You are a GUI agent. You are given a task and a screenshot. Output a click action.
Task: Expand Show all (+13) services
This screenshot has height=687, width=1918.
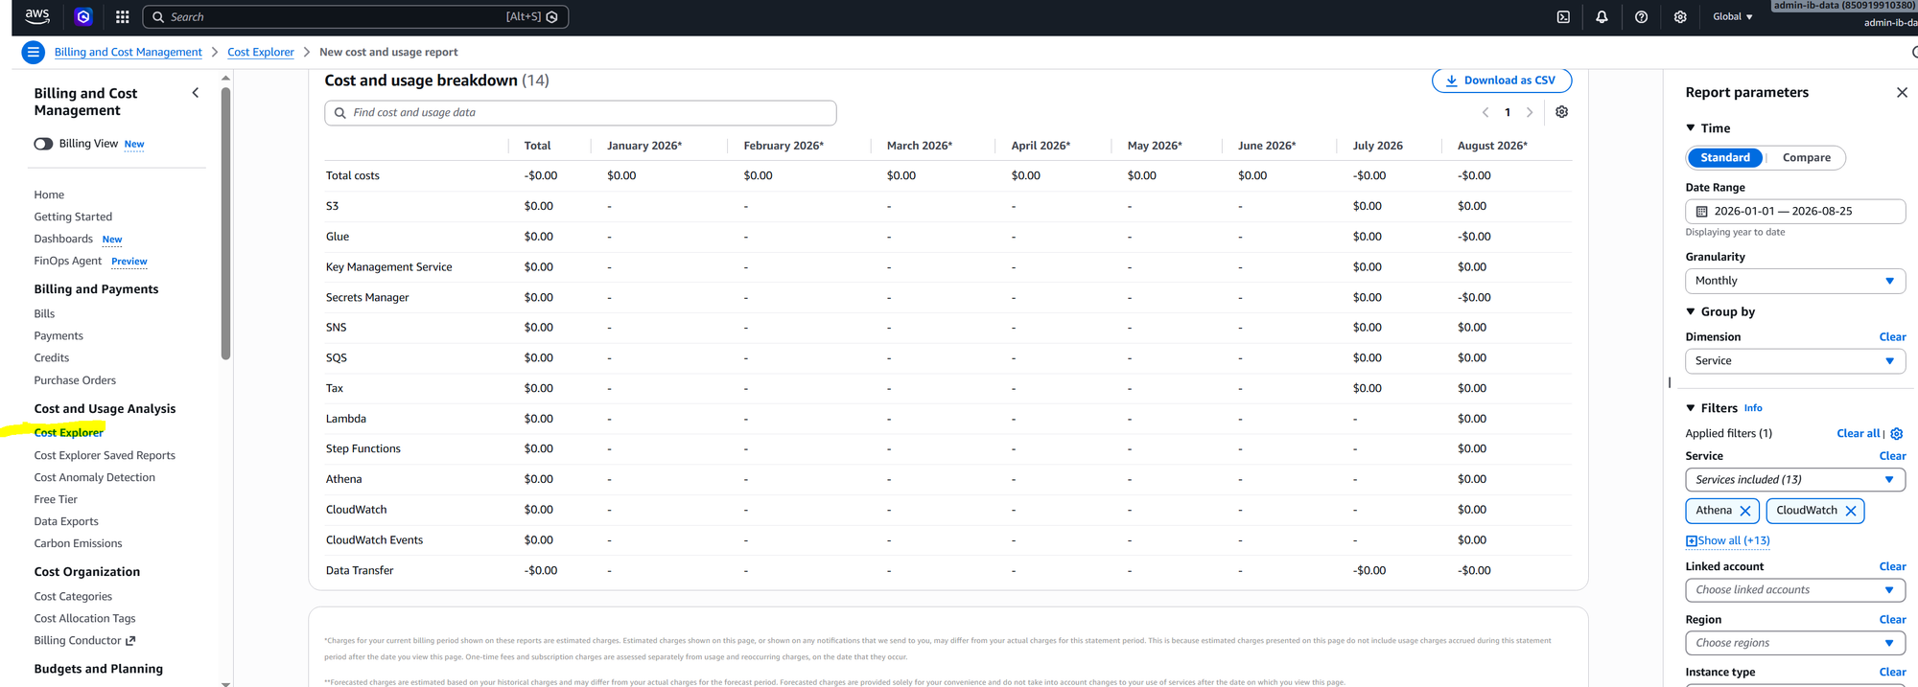tap(1728, 540)
